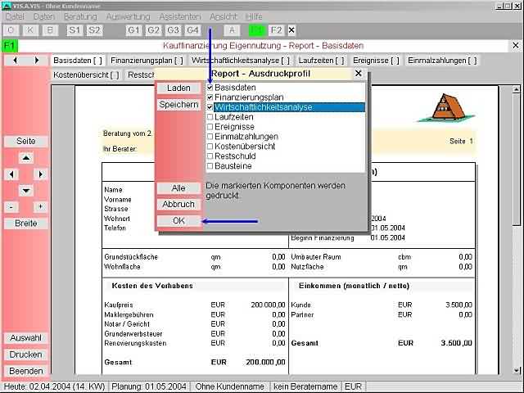Image resolution: width=524 pixels, height=393 pixels.
Task: Check the Laufzeiten checkbox
Action: 210,117
